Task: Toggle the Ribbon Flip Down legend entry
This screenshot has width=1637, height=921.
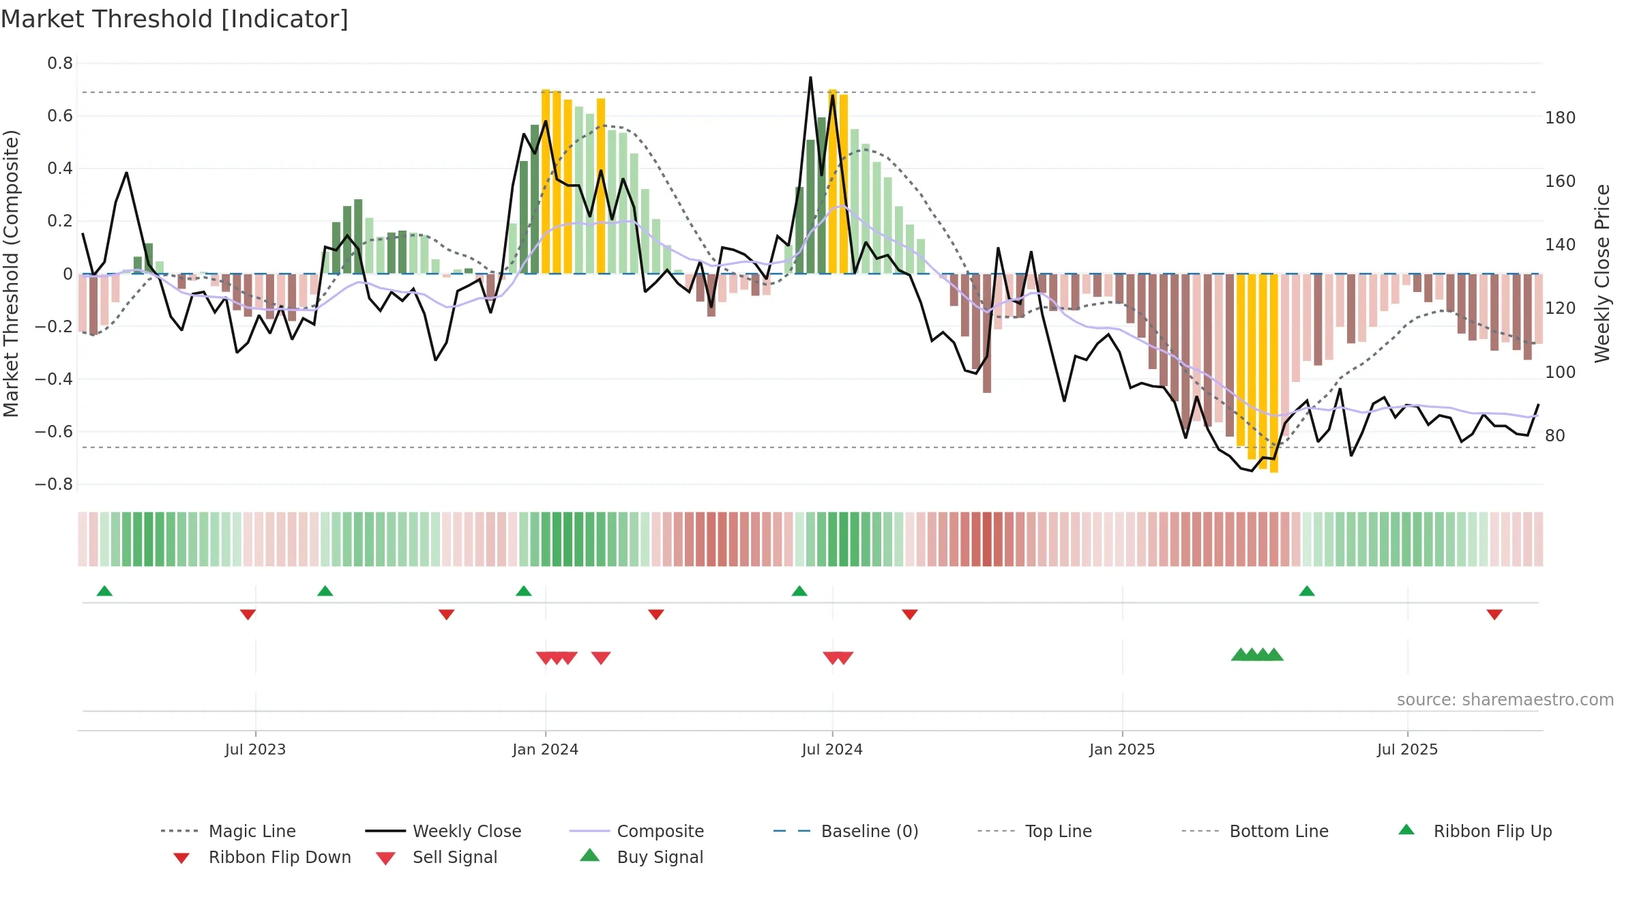Action: tap(262, 857)
